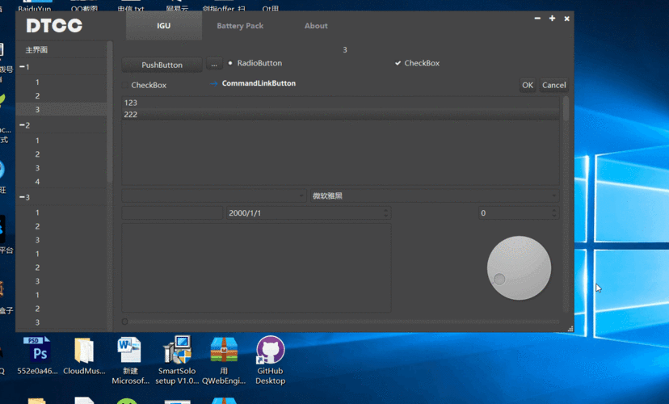Click the CommandLinkButton
This screenshot has width=669, height=404.
pyautogui.click(x=253, y=83)
